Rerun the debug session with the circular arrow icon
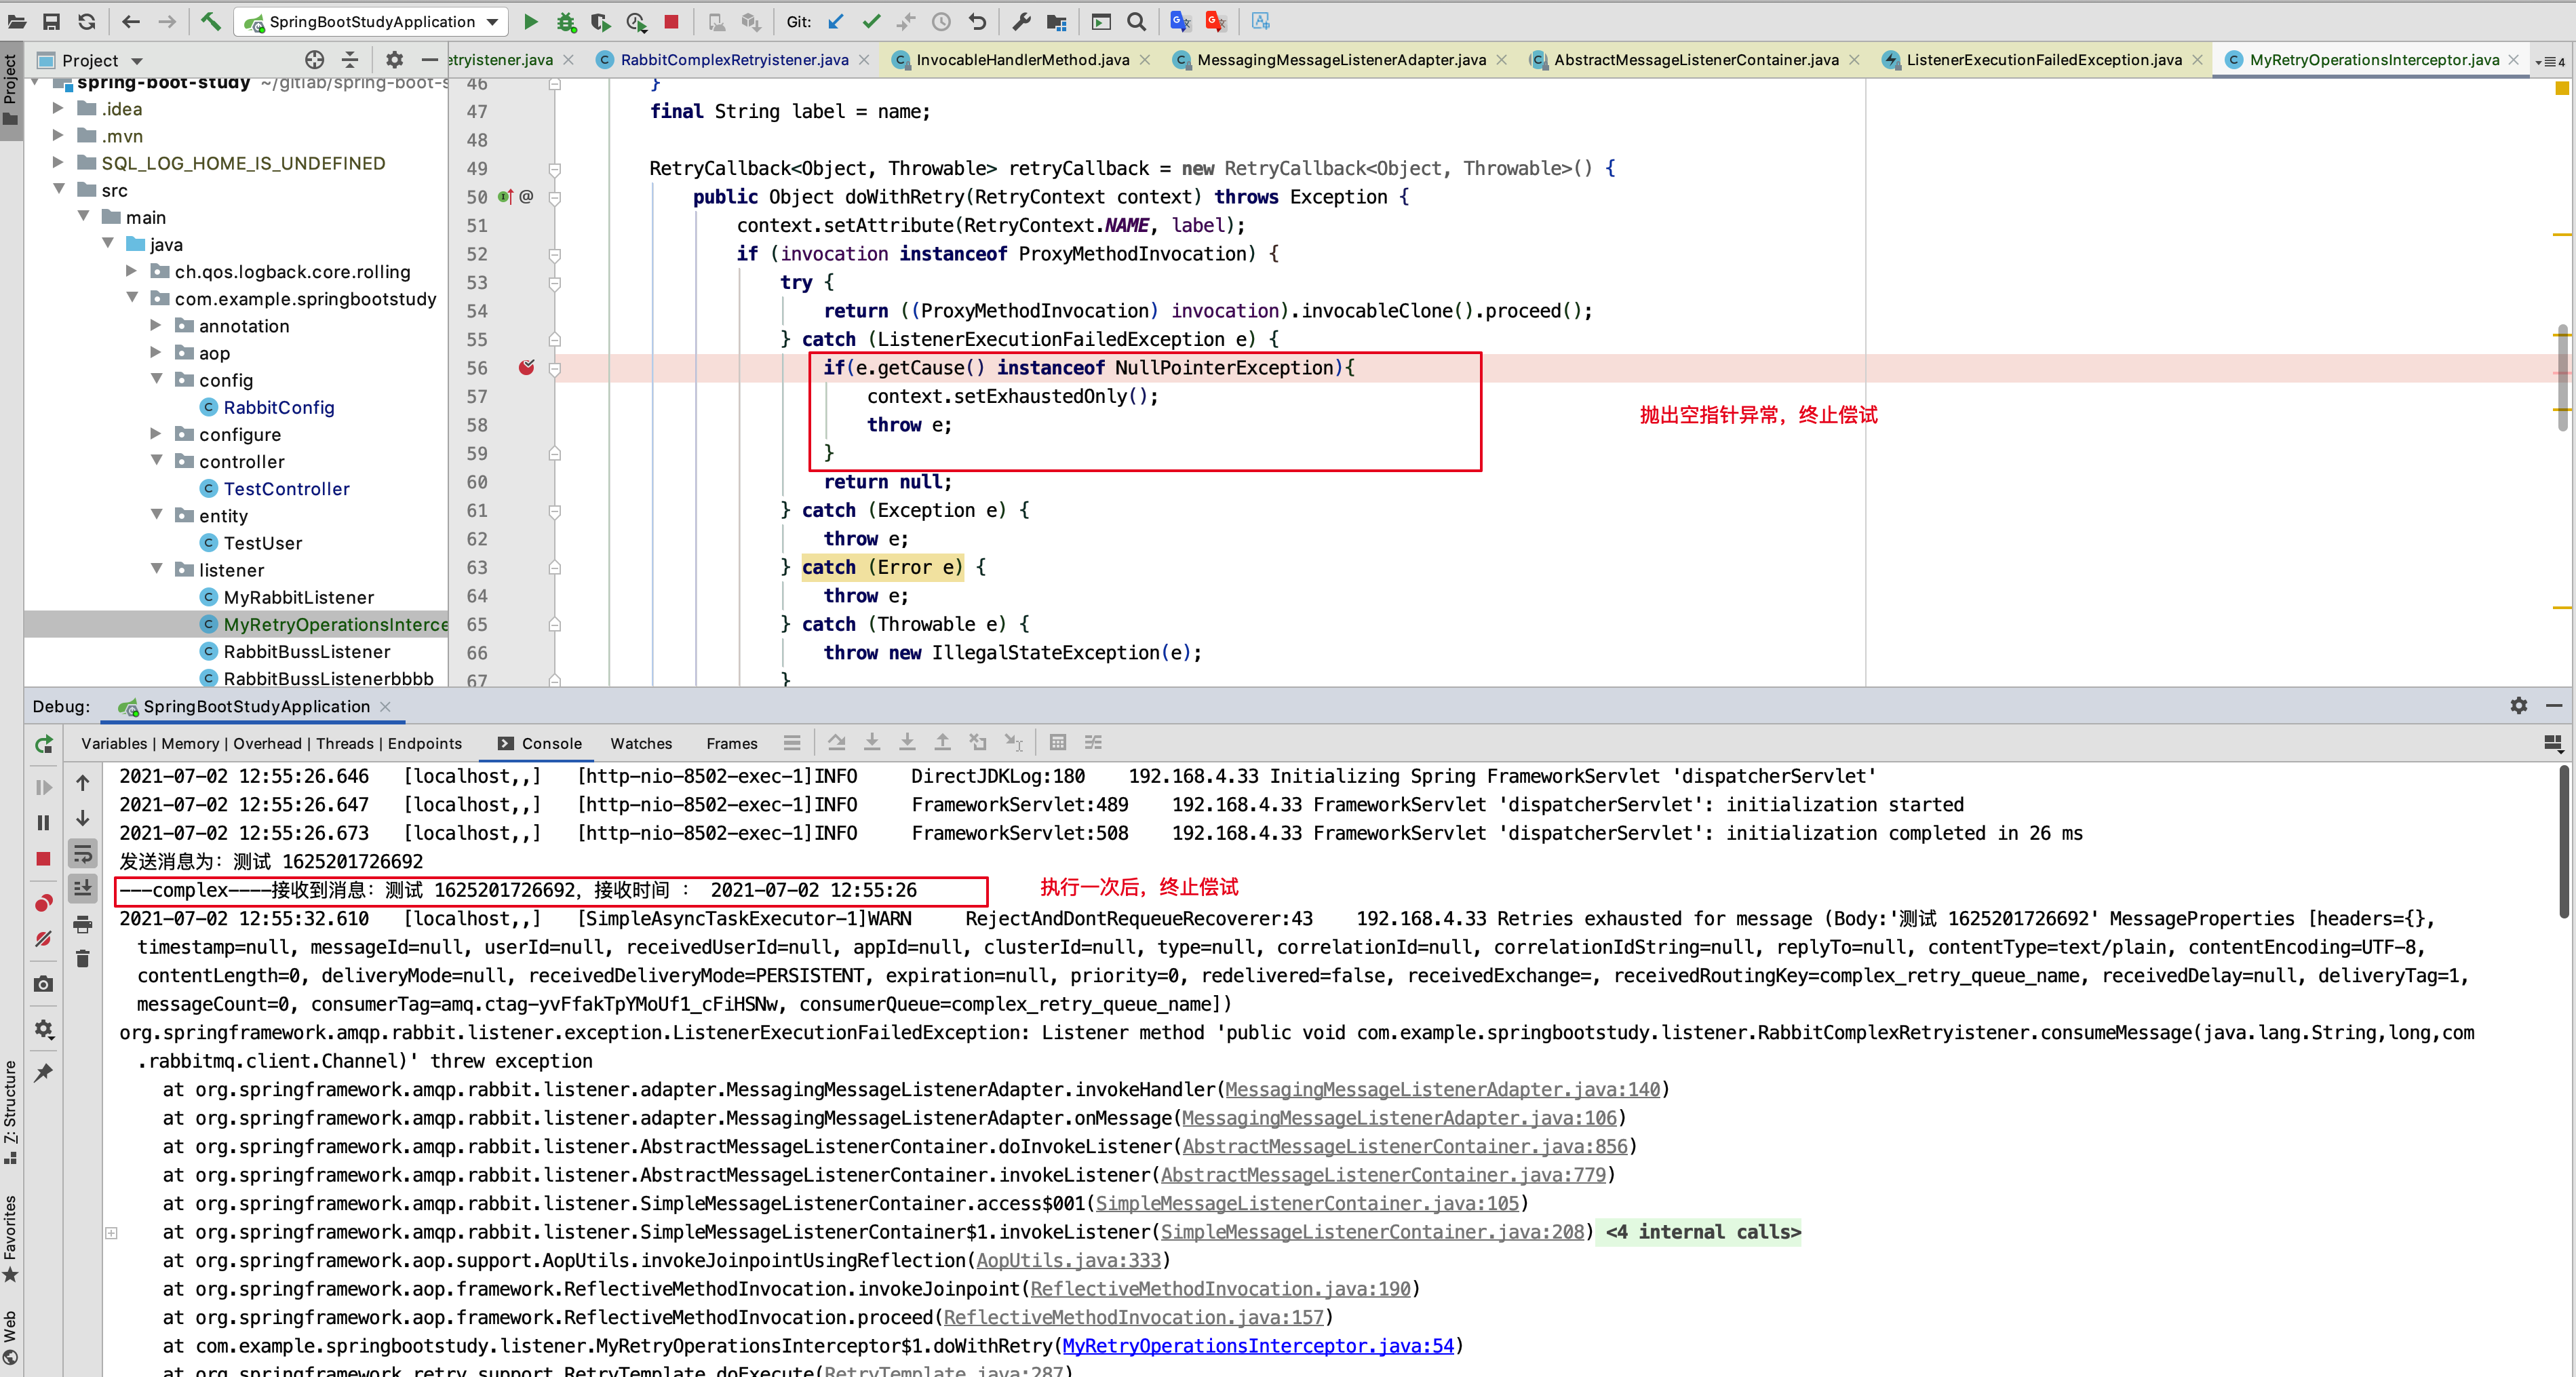This screenshot has width=2576, height=1377. tap(43, 744)
